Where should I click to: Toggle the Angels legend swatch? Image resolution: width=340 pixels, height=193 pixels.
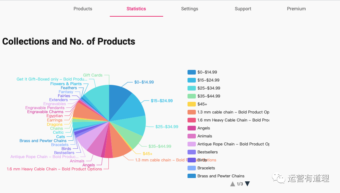pos(192,128)
